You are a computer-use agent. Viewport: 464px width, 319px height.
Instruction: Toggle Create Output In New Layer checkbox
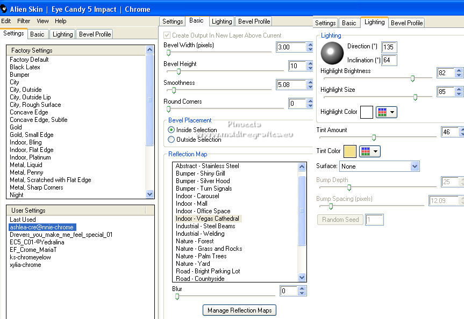(x=167, y=35)
